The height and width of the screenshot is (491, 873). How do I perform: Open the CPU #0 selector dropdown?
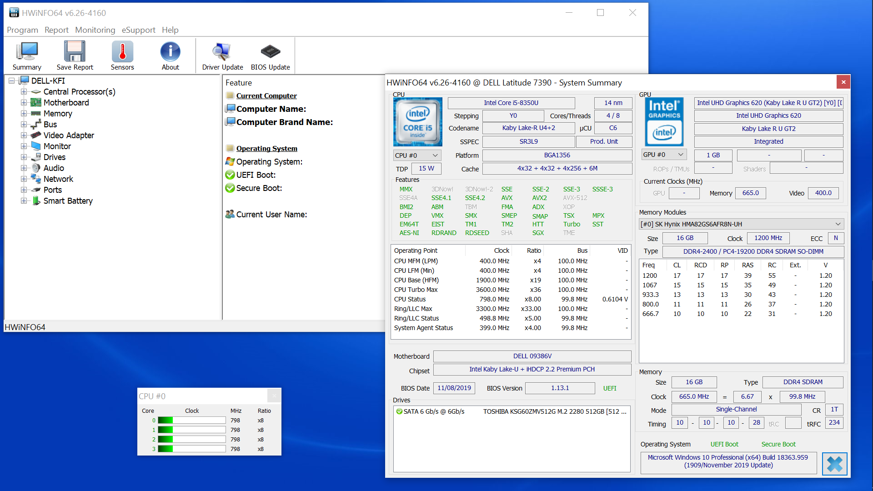point(416,155)
